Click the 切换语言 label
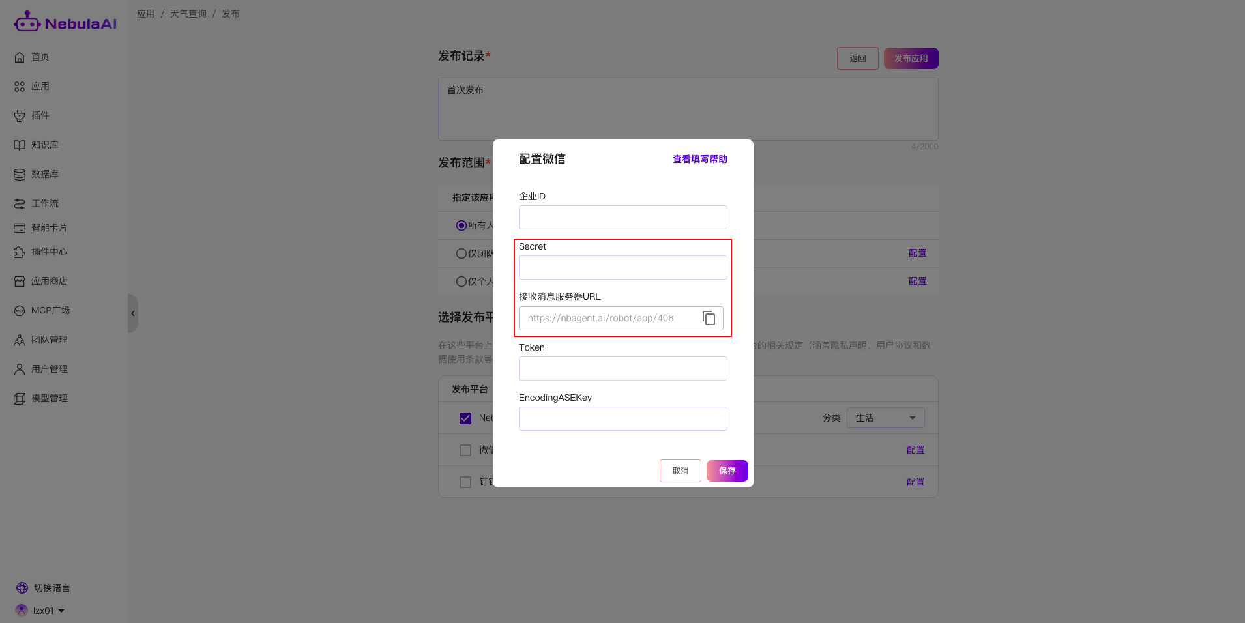The width and height of the screenshot is (1245, 623). pos(52,588)
